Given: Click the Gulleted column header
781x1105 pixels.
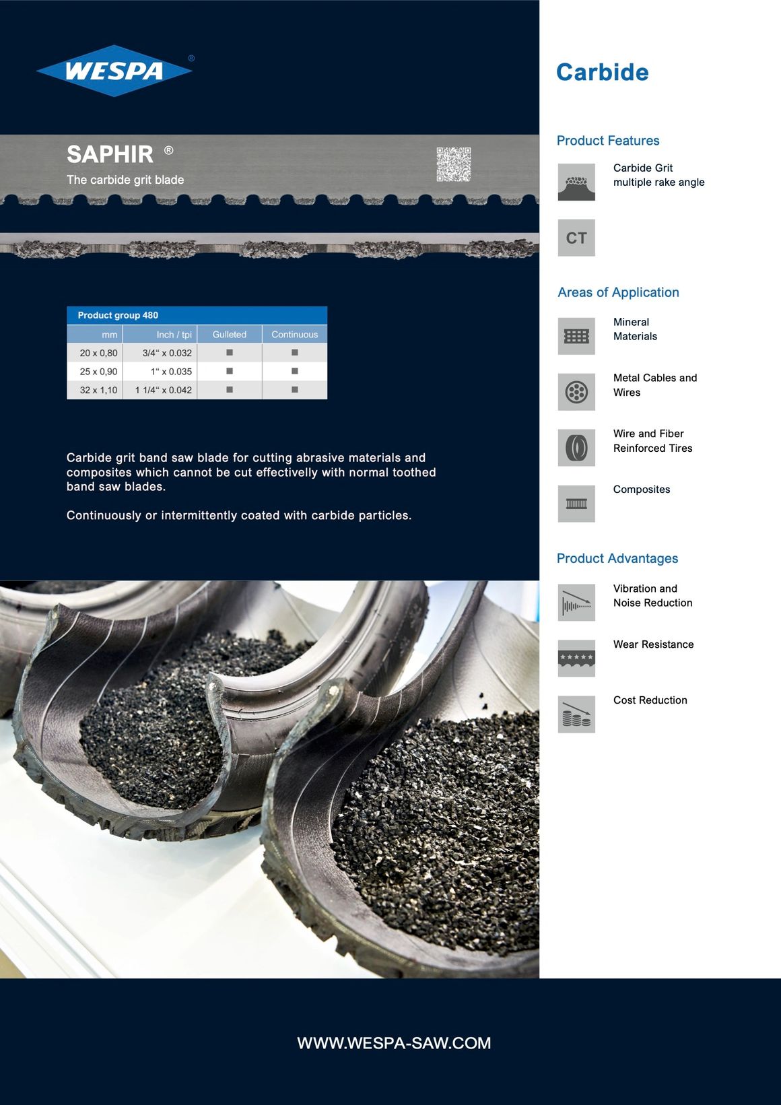Looking at the screenshot, I should (x=230, y=334).
